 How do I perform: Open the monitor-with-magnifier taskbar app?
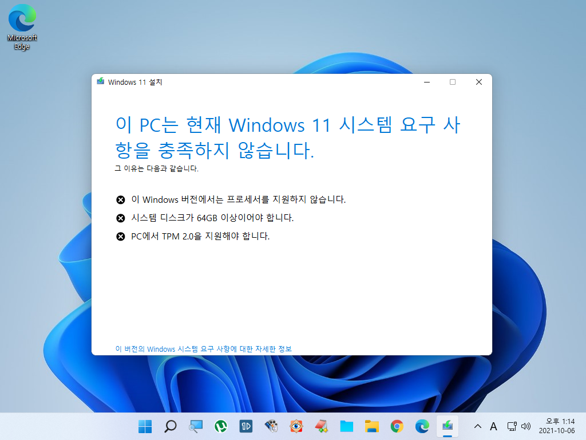pos(196,426)
